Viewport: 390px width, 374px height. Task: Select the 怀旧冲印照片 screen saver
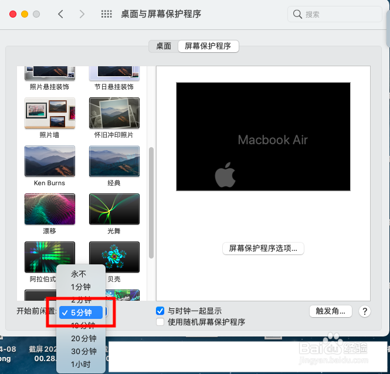click(x=114, y=113)
